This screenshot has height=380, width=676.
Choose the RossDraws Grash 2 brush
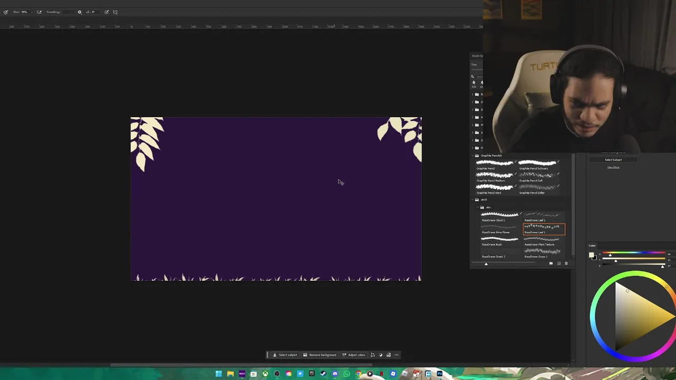501,253
